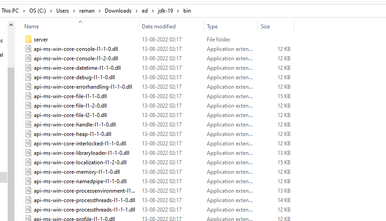
Task: Expand the chevron between ed and jdk-19
Action: coord(153,11)
